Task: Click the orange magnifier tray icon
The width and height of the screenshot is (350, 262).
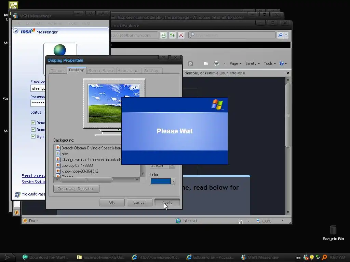Action: (x=325, y=257)
